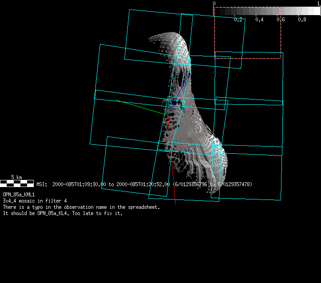Click the 0.2 tick label on color bar
The width and height of the screenshot is (321, 283).
(238, 20)
